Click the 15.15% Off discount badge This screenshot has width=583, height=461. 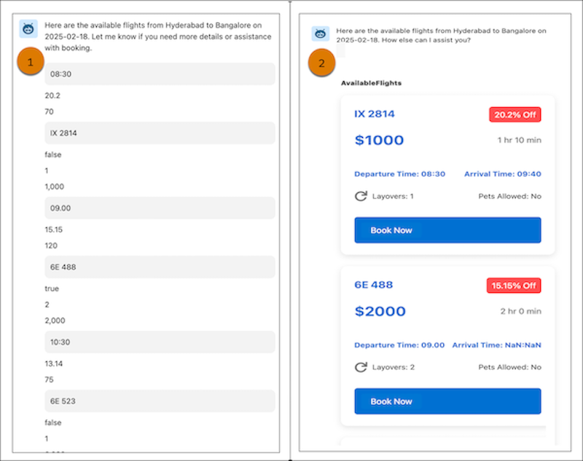coord(514,285)
